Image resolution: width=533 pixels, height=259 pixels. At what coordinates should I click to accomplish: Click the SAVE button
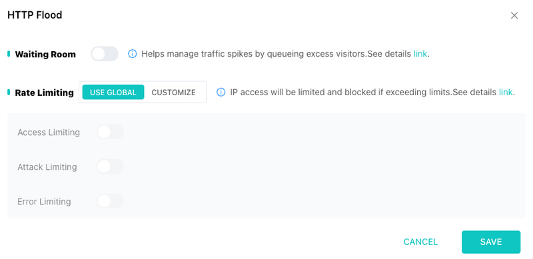tap(491, 242)
